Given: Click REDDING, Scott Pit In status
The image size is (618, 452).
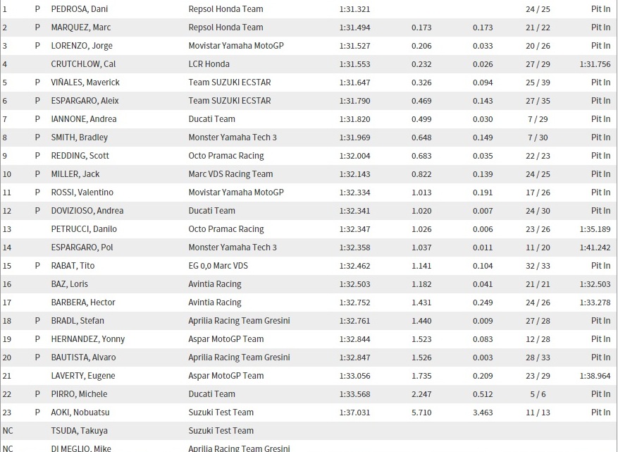Looking at the screenshot, I should point(600,156).
